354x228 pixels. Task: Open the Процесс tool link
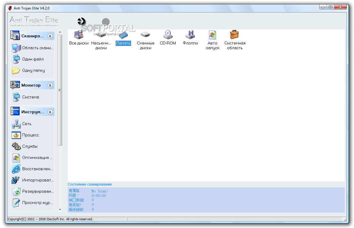31,135
